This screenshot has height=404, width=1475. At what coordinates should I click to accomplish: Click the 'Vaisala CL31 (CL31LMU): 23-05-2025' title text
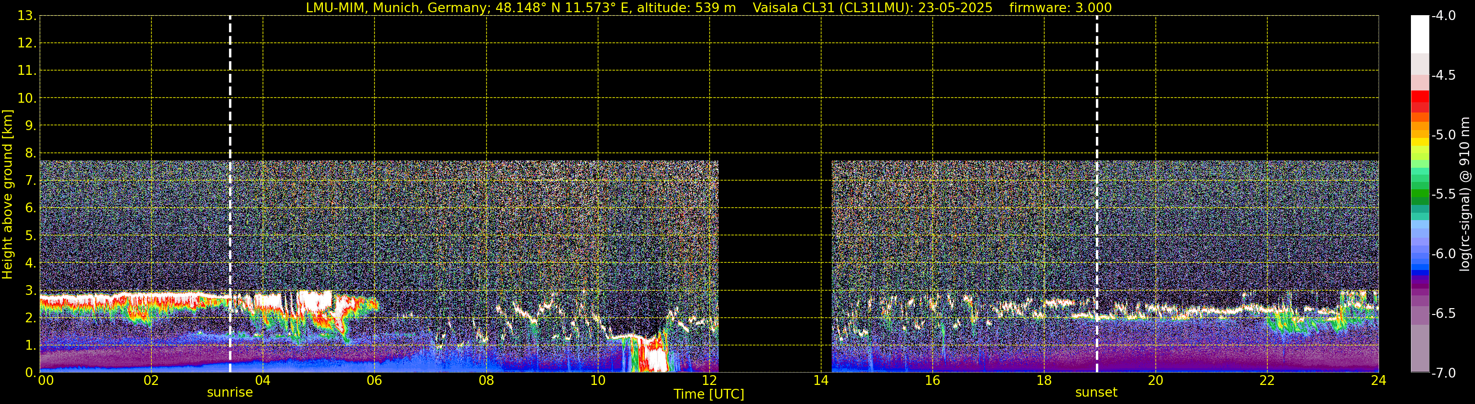(x=872, y=8)
